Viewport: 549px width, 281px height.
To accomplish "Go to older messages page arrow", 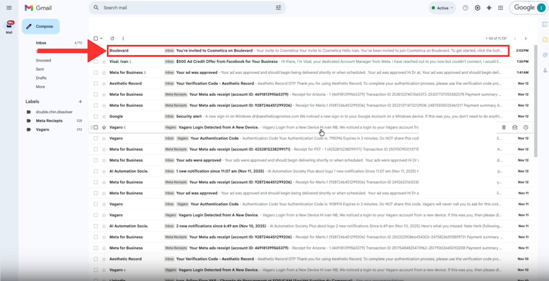I will point(526,38).
